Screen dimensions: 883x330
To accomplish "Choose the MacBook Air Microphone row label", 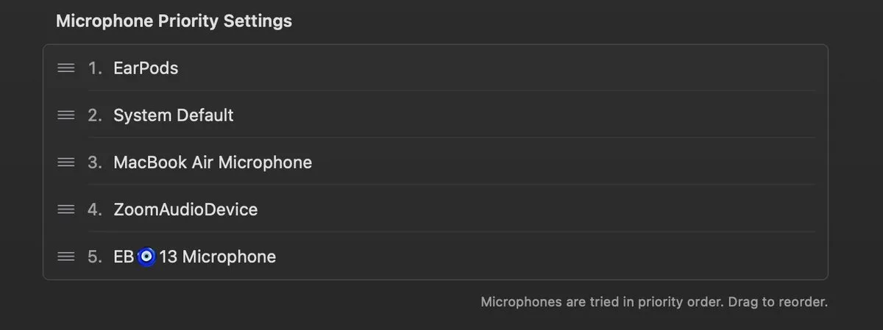I will (x=213, y=162).
